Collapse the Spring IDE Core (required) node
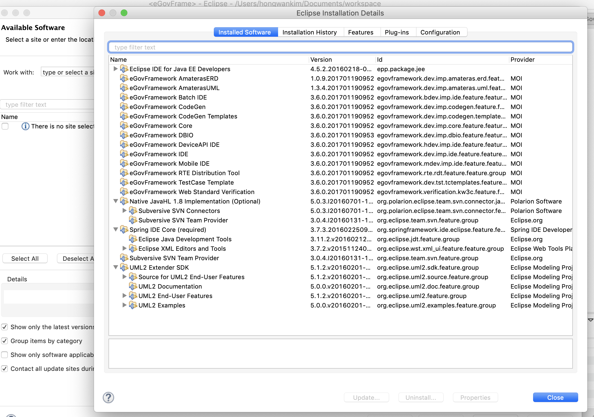Viewport: 594px width, 417px height. point(116,230)
